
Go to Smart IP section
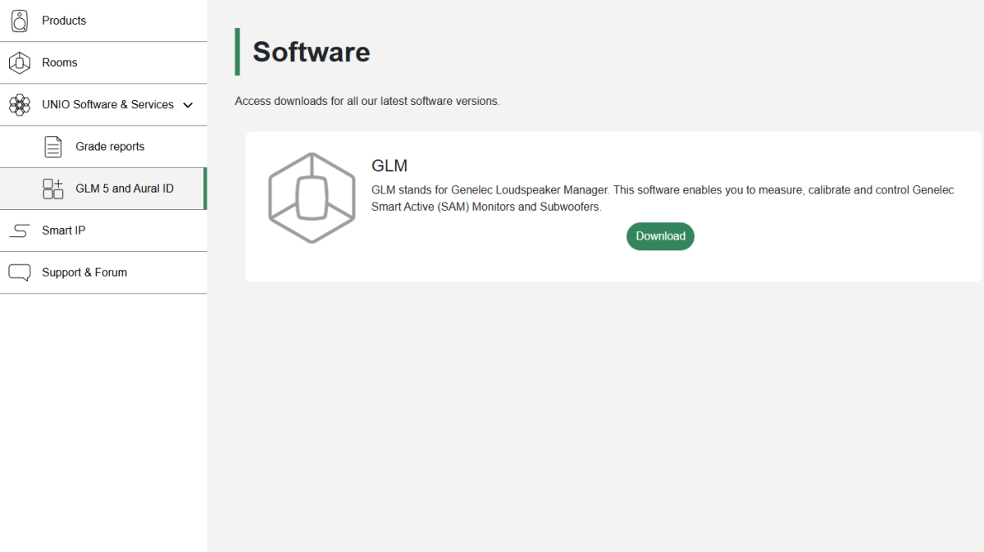103,230
